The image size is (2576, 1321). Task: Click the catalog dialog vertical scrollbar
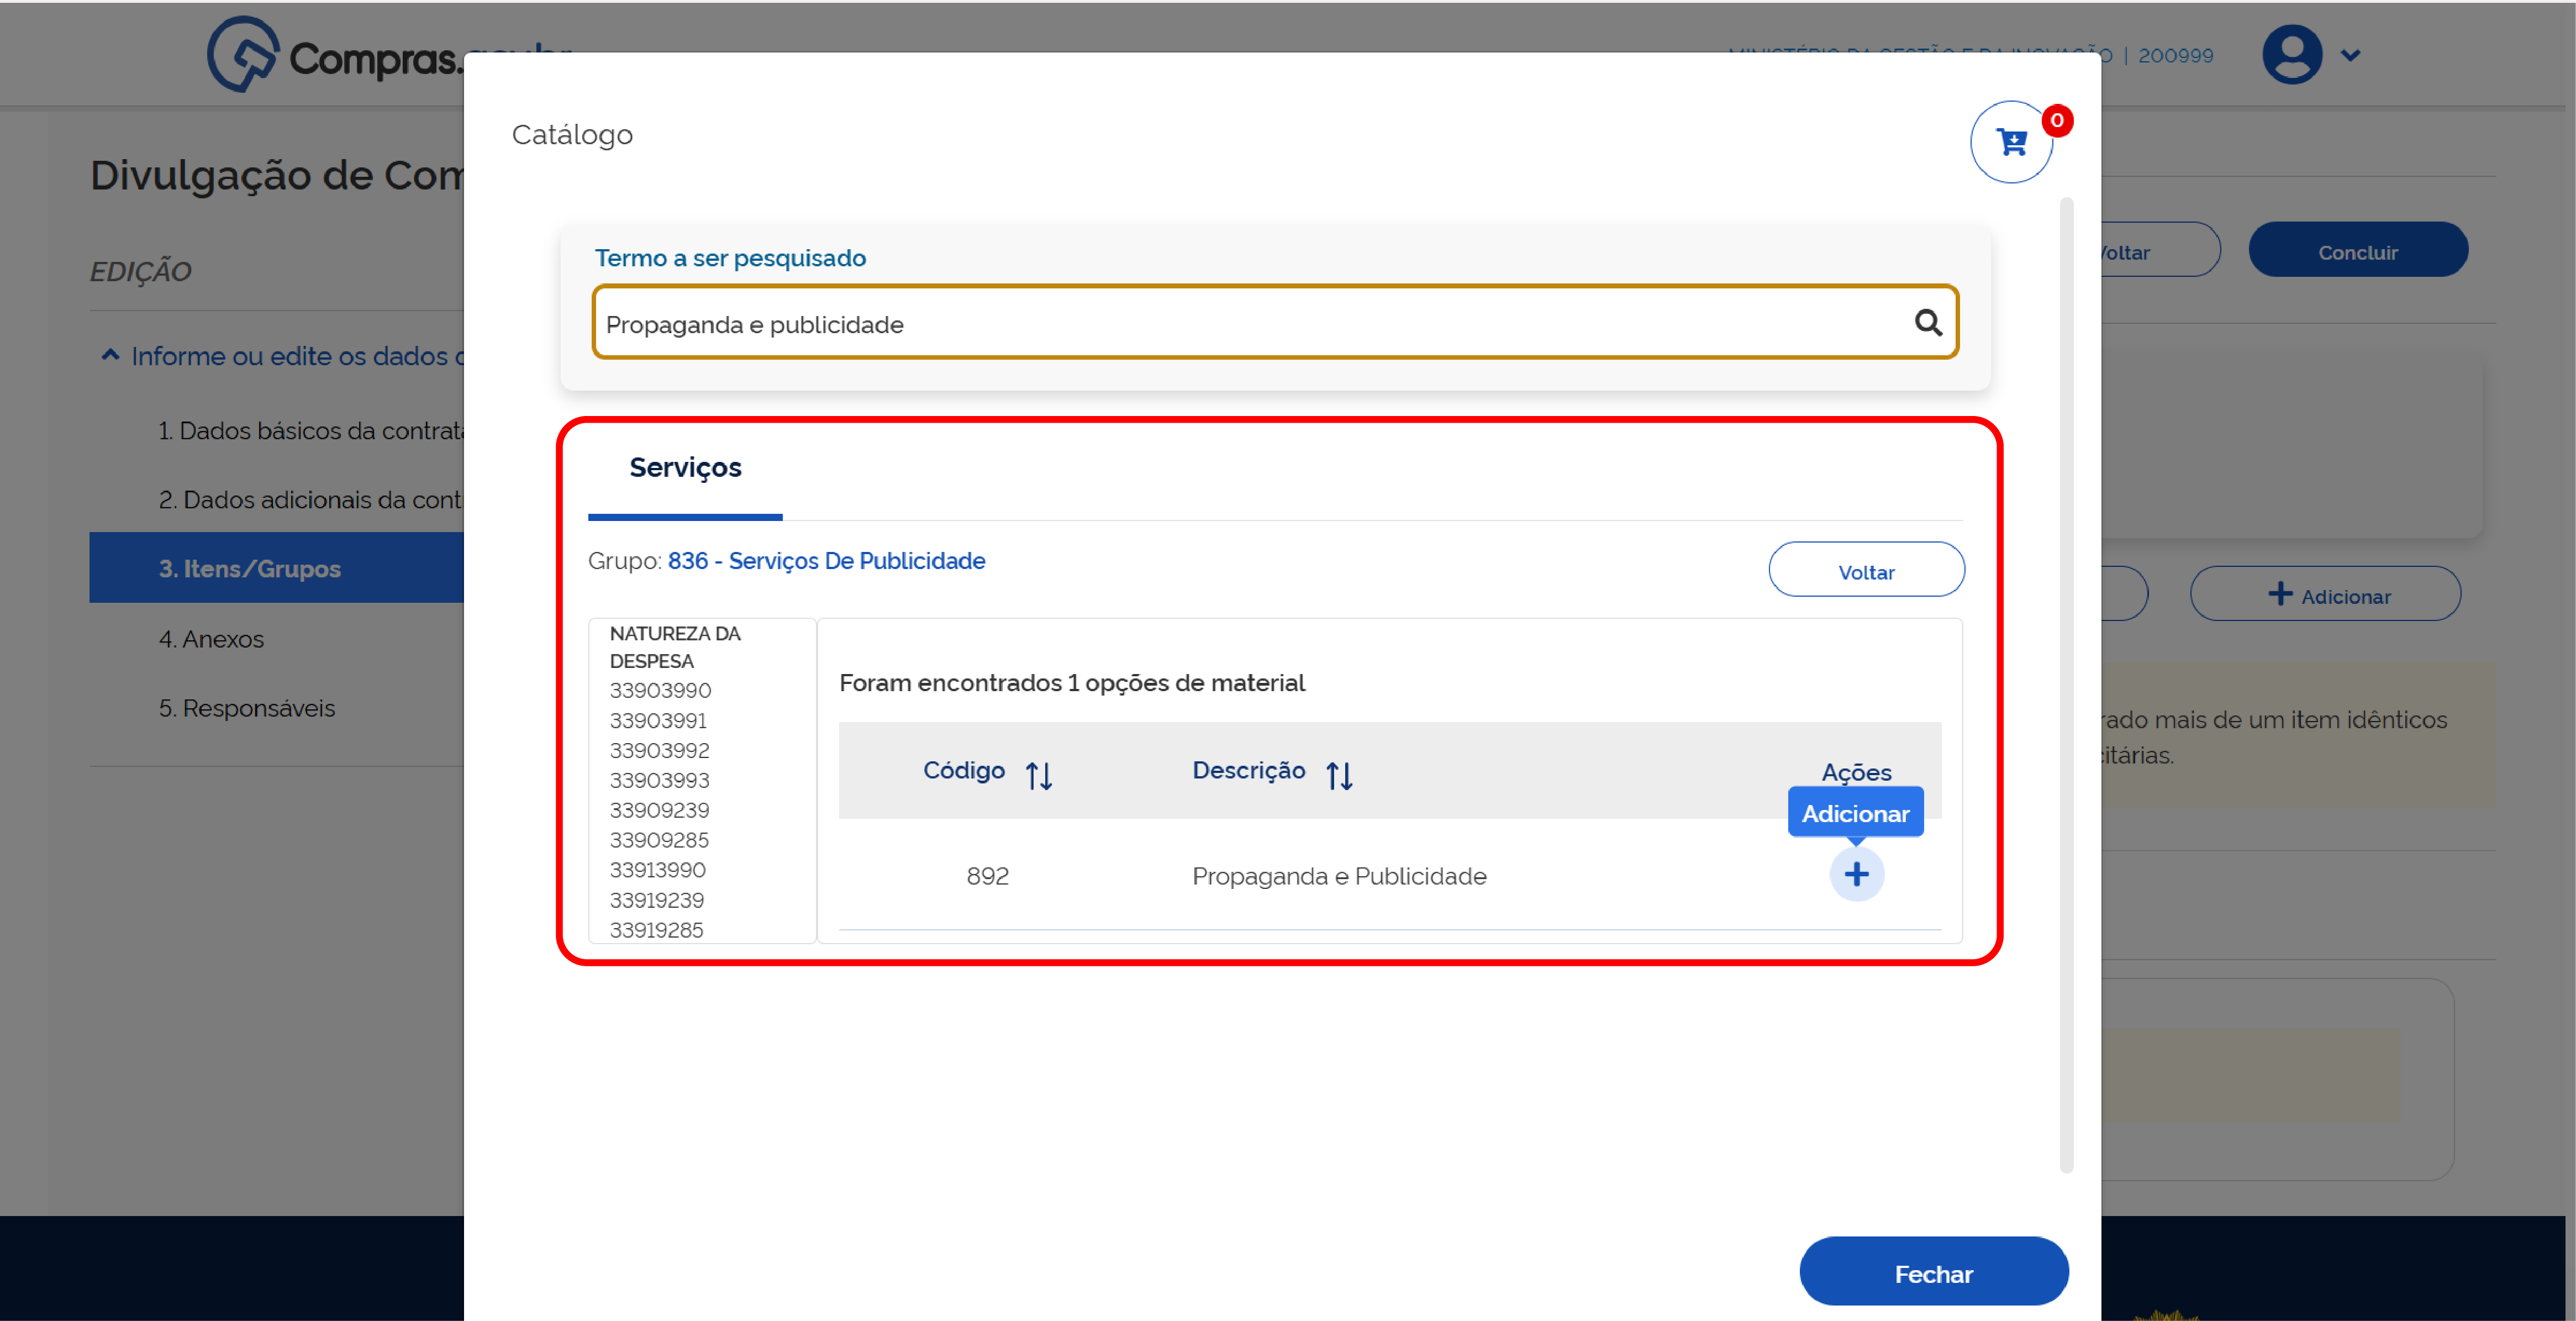[2066, 685]
